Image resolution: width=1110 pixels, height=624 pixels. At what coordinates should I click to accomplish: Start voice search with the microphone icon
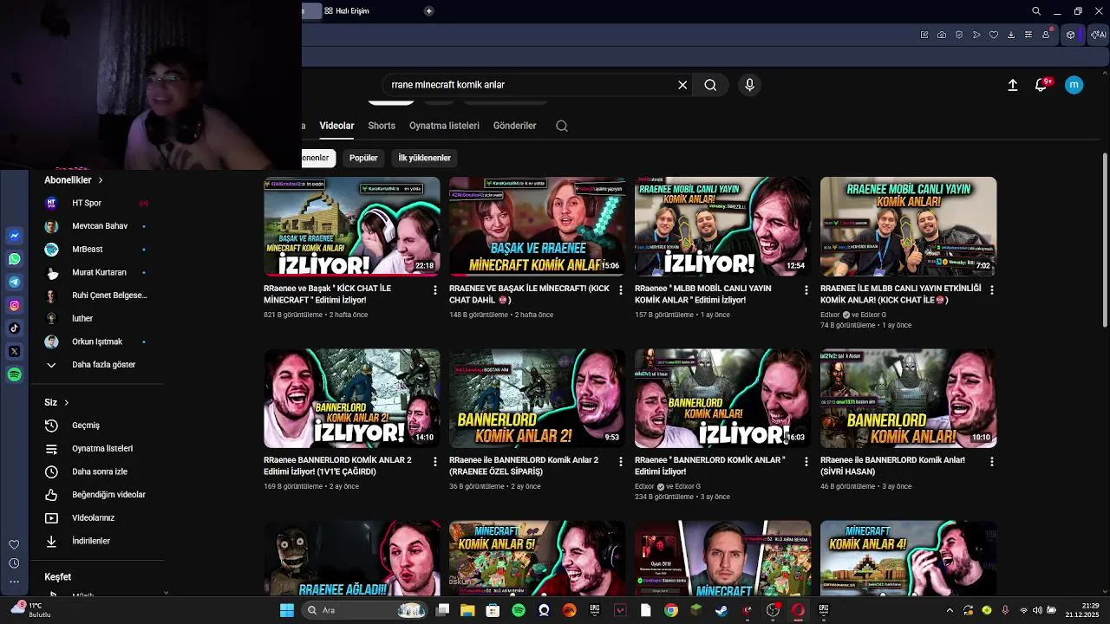coord(749,85)
